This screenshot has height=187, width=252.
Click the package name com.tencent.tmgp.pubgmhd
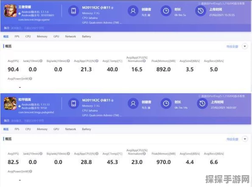click(x=36, y=112)
